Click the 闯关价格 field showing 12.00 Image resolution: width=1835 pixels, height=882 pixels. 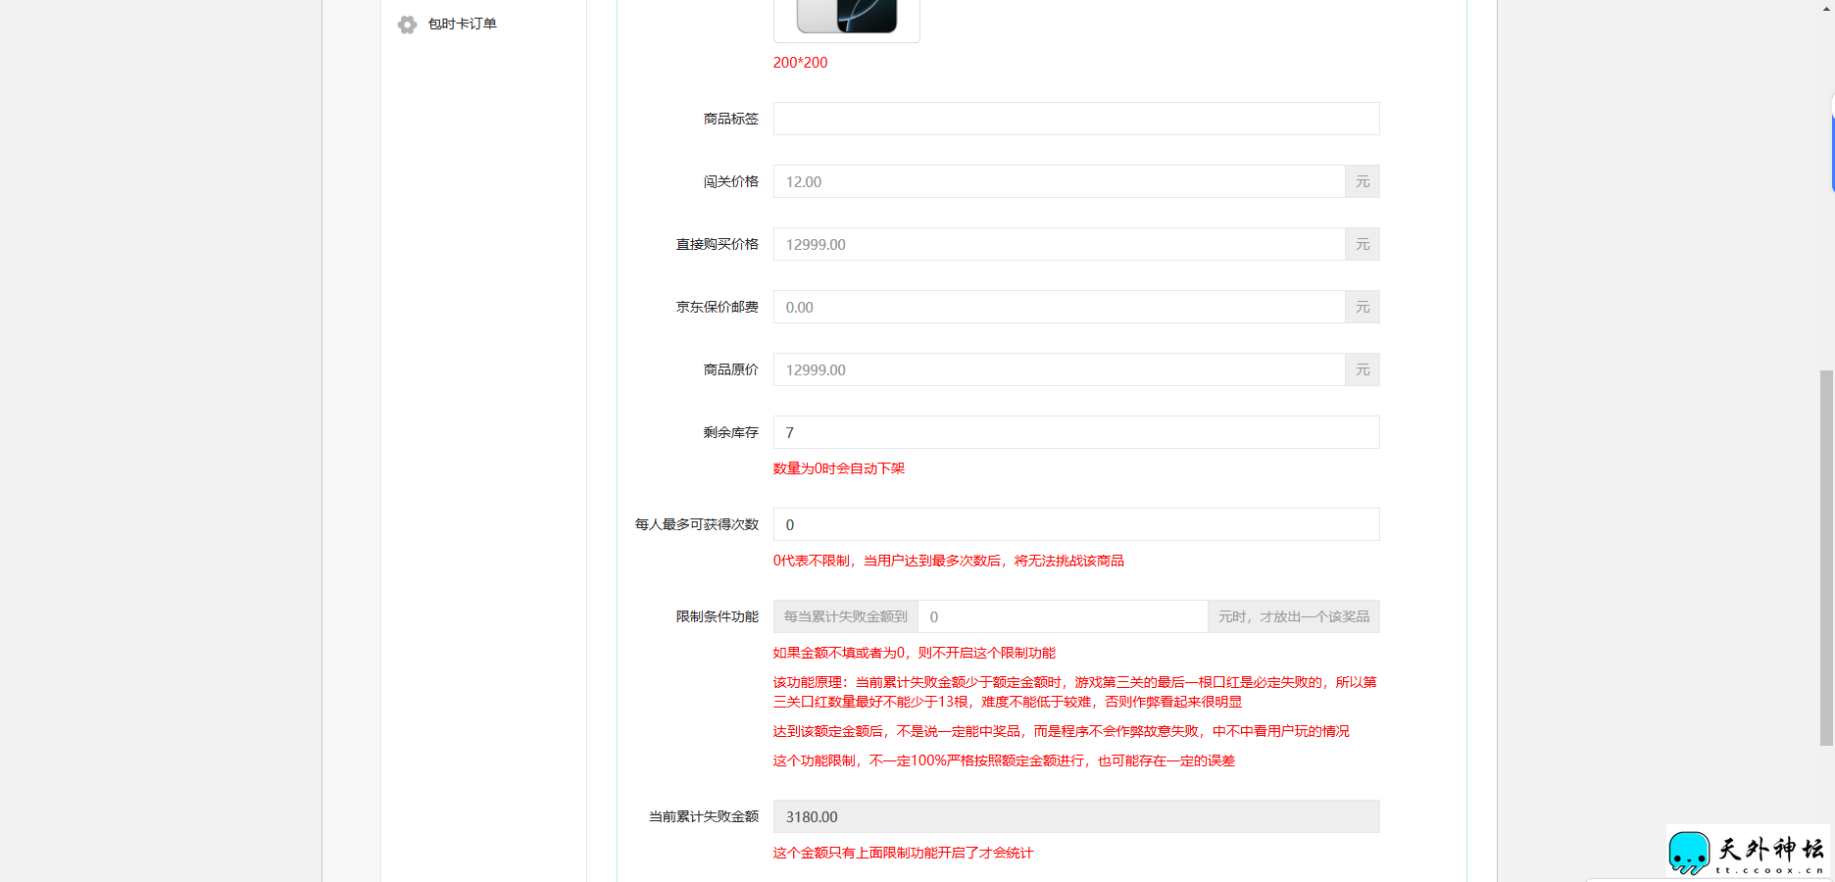pyautogui.click(x=1059, y=181)
